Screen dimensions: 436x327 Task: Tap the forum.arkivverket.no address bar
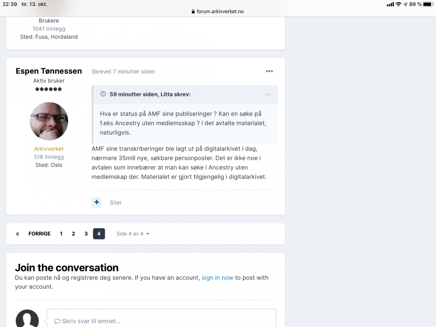click(218, 11)
